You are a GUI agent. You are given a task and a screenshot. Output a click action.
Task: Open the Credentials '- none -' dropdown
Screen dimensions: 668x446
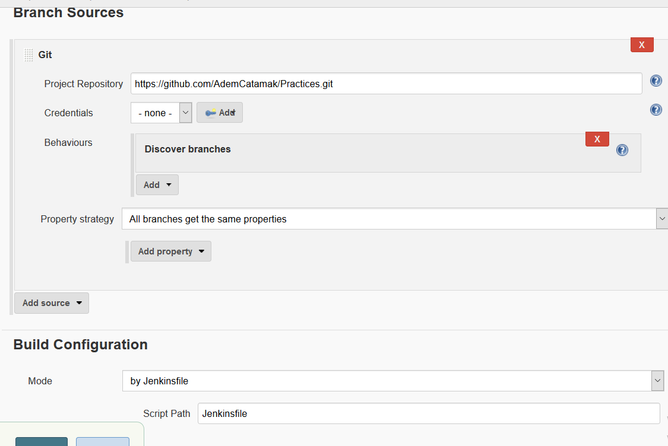click(x=161, y=113)
